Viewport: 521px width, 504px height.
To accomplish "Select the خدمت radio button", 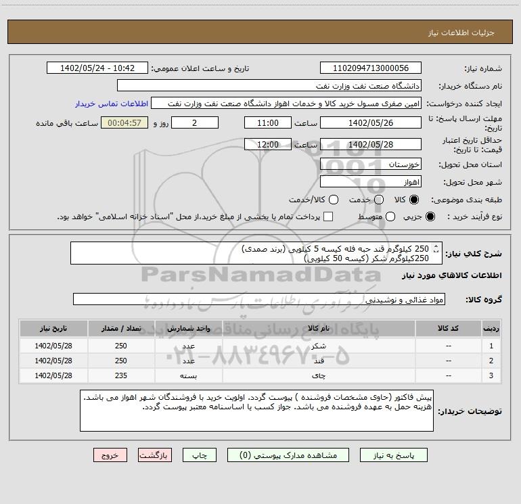I will (379, 200).
